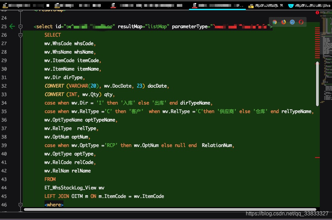Click 'wv.WhsName whsName,' on line 28
This screenshot has width=332, height=220.
tap(70, 52)
